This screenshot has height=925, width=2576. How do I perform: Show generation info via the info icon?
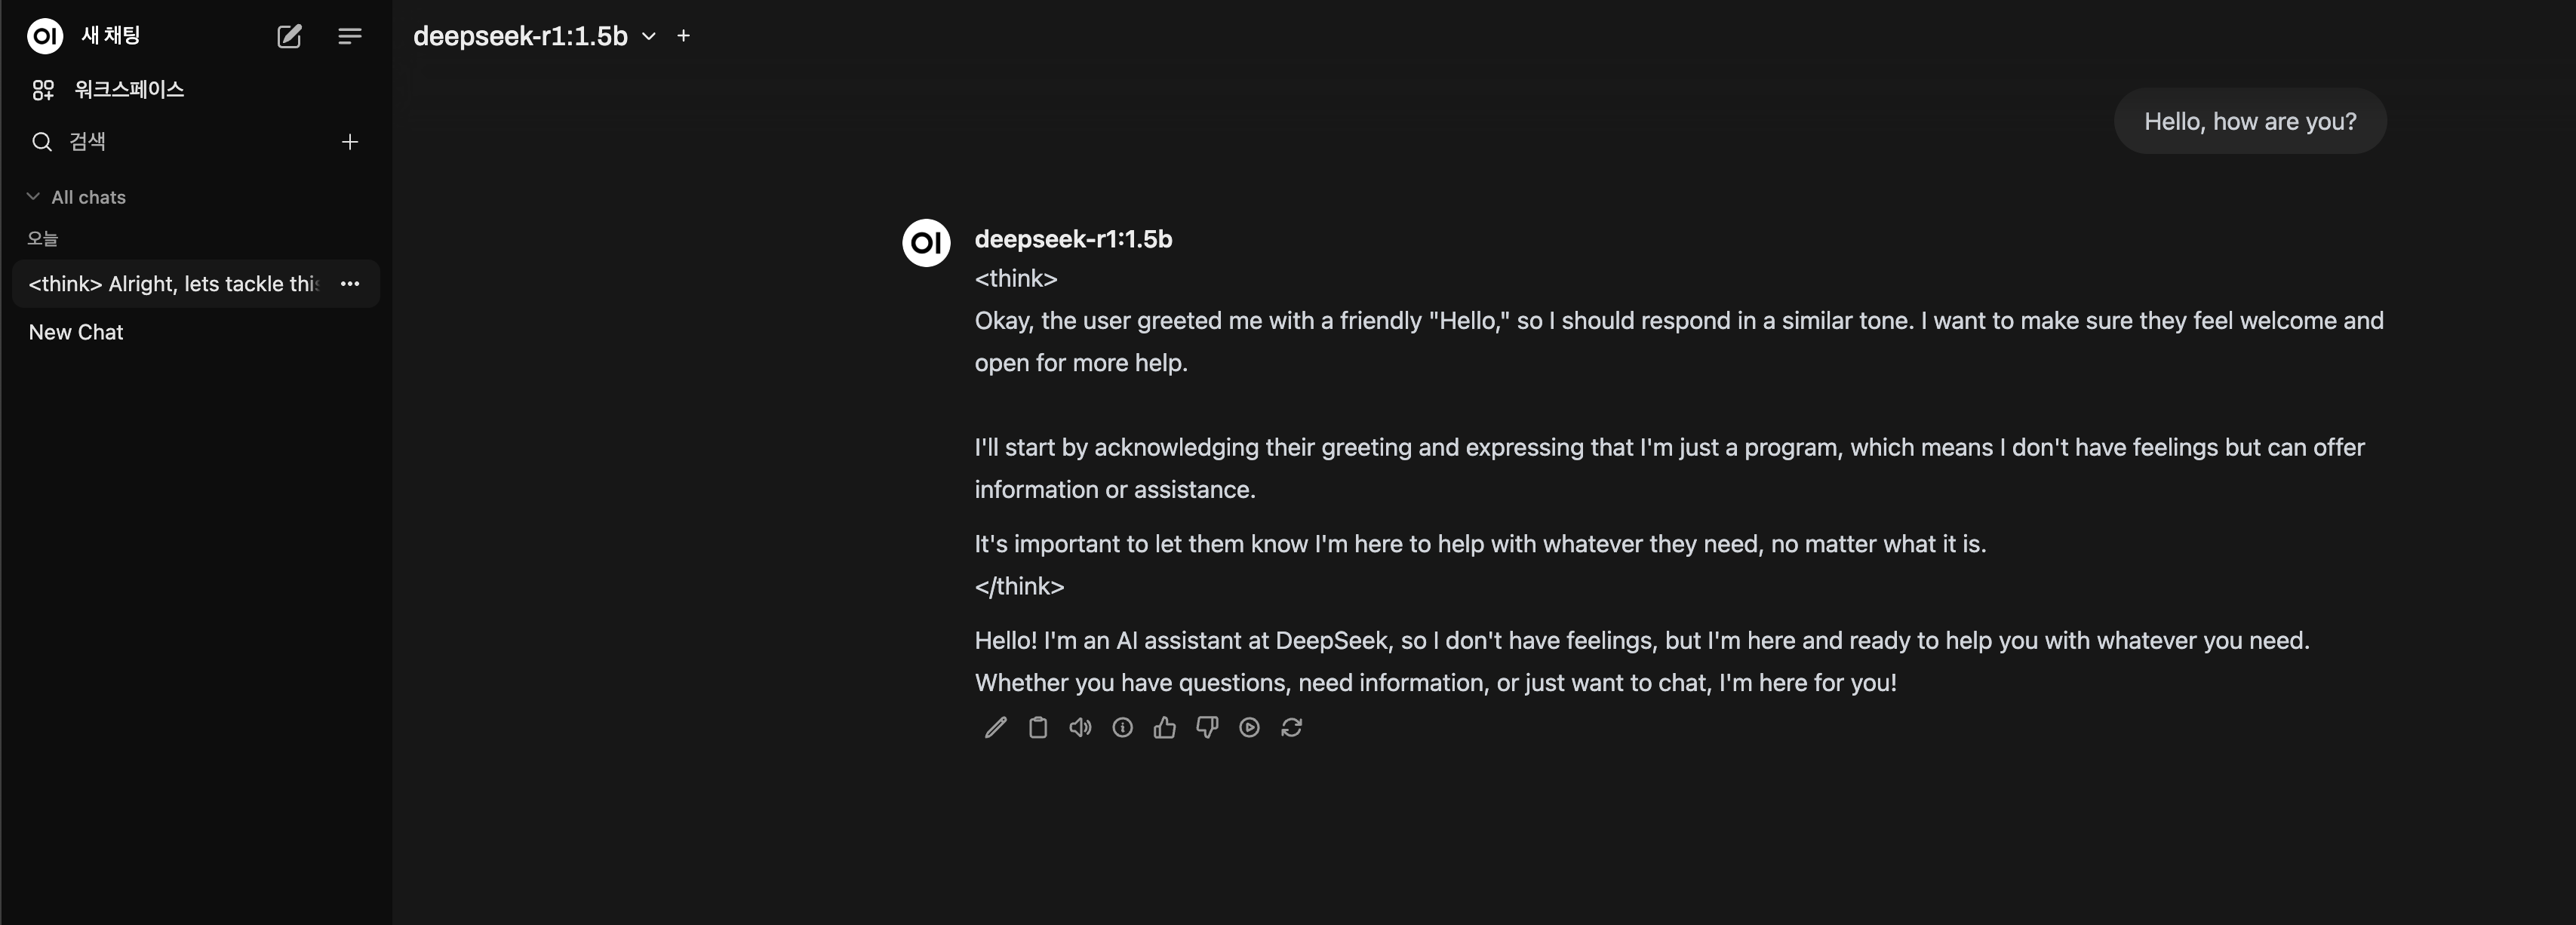pyautogui.click(x=1122, y=727)
